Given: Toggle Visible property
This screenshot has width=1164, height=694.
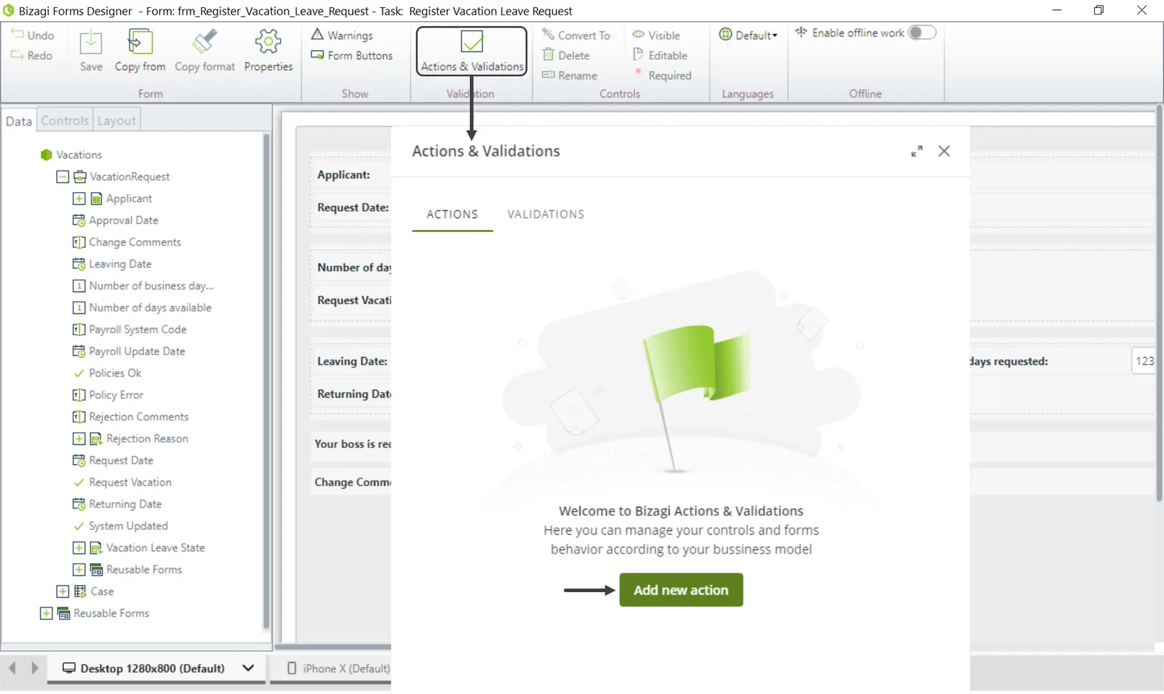Looking at the screenshot, I should pos(656,35).
